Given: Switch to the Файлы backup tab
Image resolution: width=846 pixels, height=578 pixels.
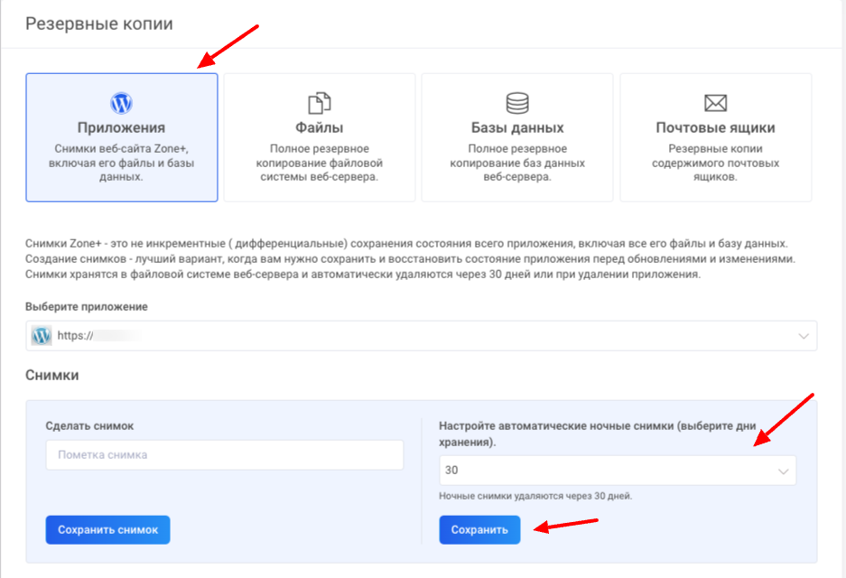Looking at the screenshot, I should click(319, 127).
